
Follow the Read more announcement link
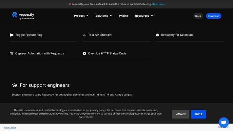[x=159, y=4]
